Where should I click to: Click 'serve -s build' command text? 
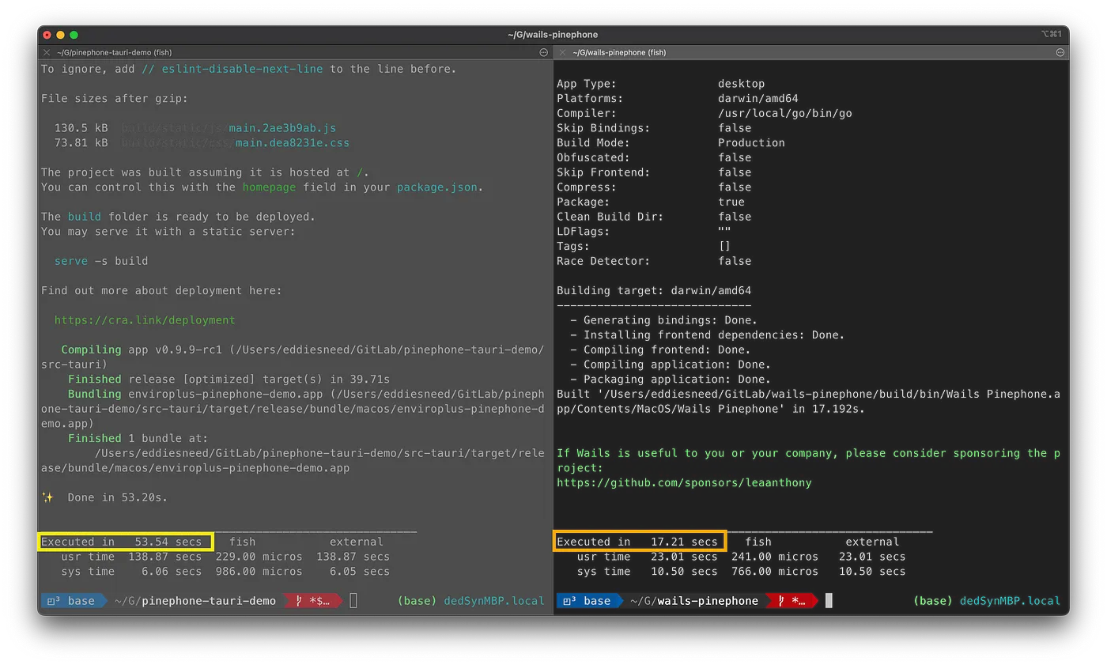(101, 261)
